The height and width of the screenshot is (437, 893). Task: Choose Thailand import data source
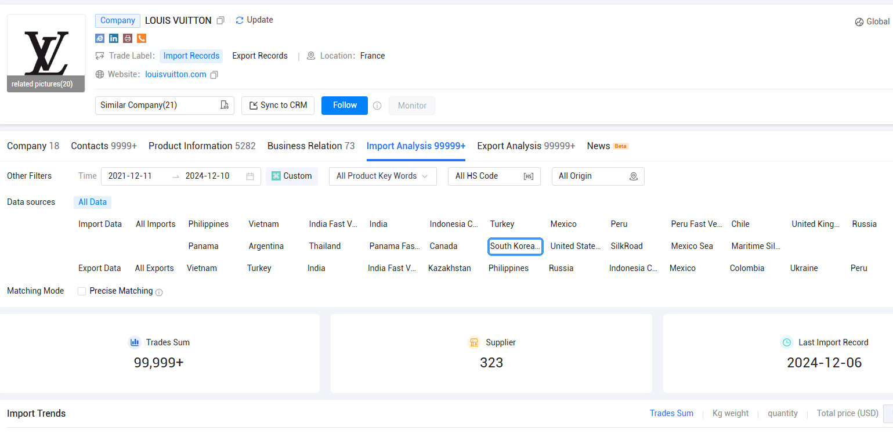(x=324, y=247)
